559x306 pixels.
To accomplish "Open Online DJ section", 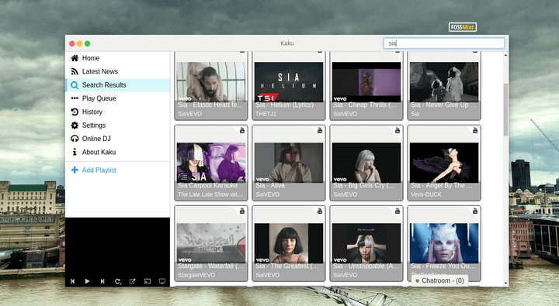I will (x=118, y=139).
